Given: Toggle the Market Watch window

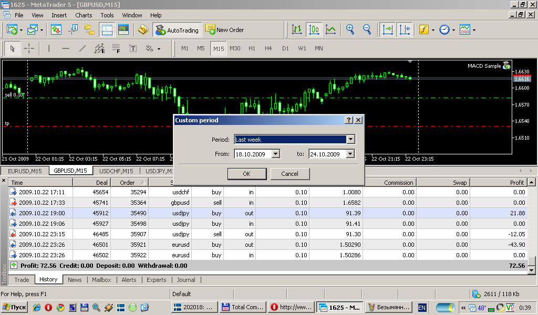Looking at the screenshot, I should click(x=56, y=30).
